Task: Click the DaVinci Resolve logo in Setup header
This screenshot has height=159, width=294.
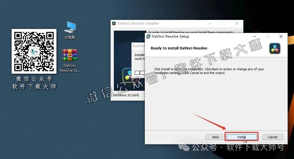Action: click(274, 48)
